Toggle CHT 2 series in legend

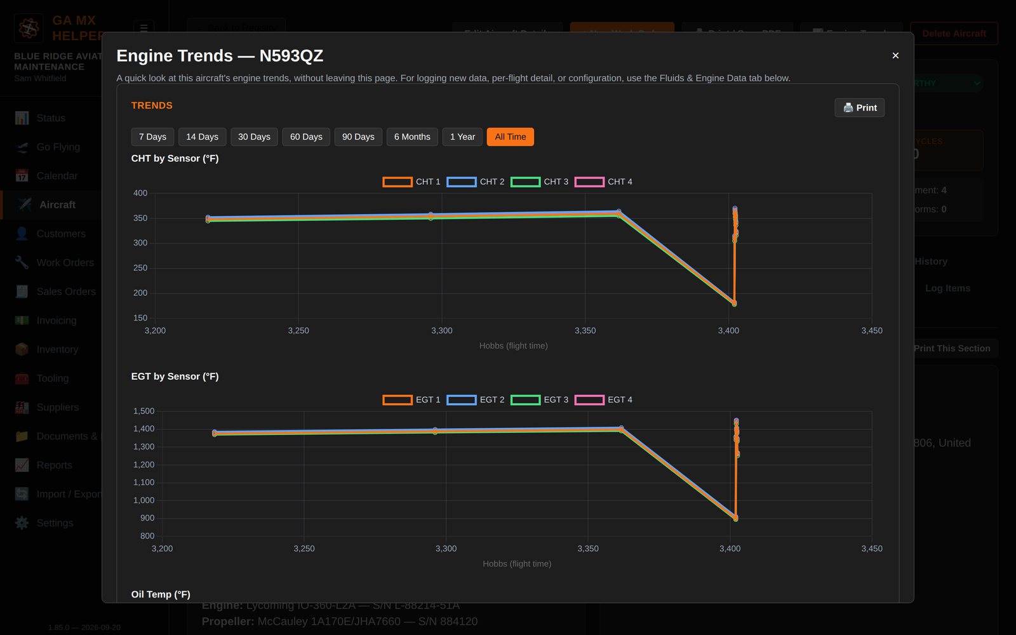[x=476, y=182]
